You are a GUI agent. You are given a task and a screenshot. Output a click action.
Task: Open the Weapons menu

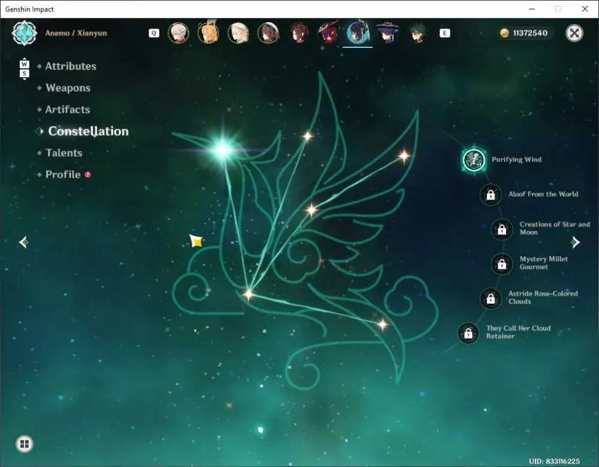tap(68, 88)
